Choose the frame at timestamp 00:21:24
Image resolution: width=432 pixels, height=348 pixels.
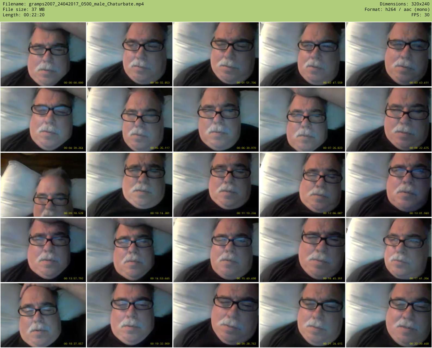[x=302, y=315]
